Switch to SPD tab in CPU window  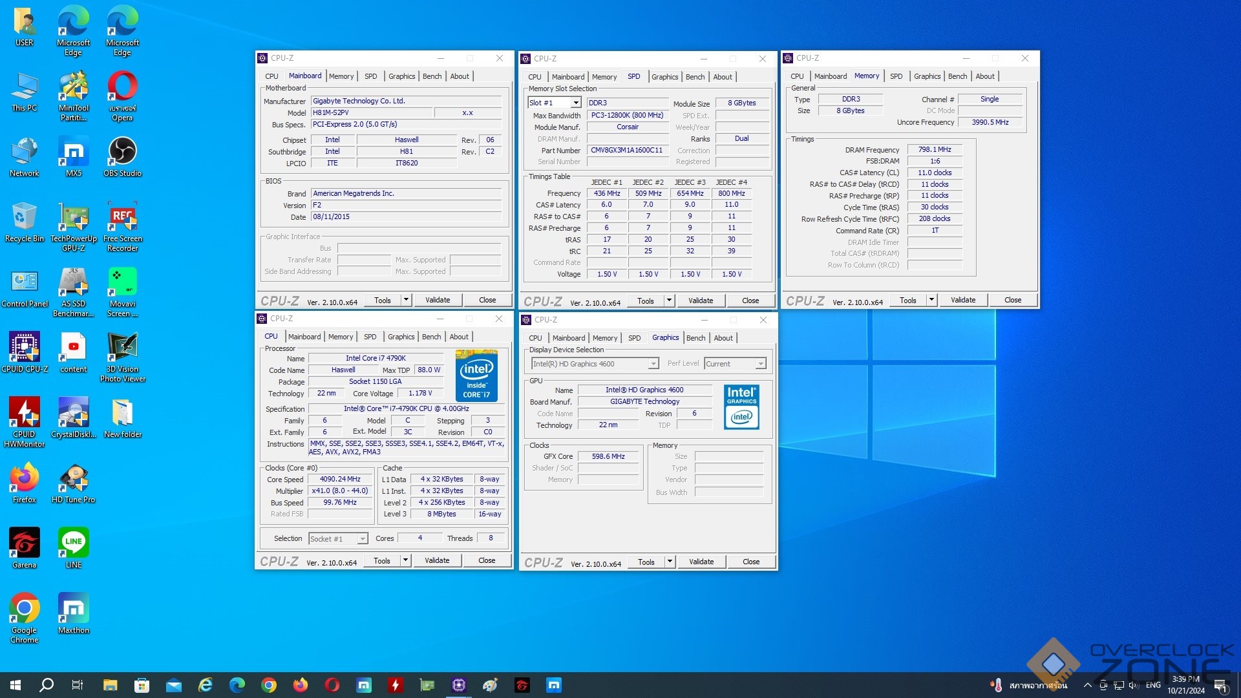coord(370,337)
